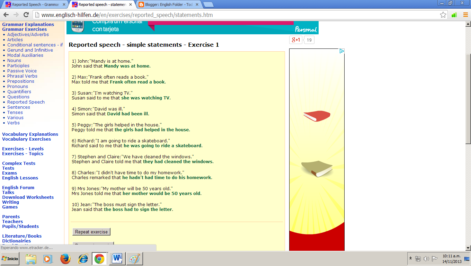Click the browser forward arrow
The image size is (471, 266).
click(x=16, y=15)
